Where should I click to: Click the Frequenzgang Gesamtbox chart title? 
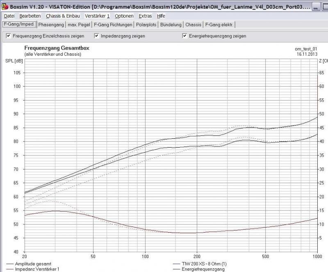tap(57, 48)
